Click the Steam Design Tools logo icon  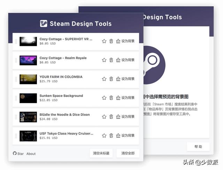coord(44,24)
